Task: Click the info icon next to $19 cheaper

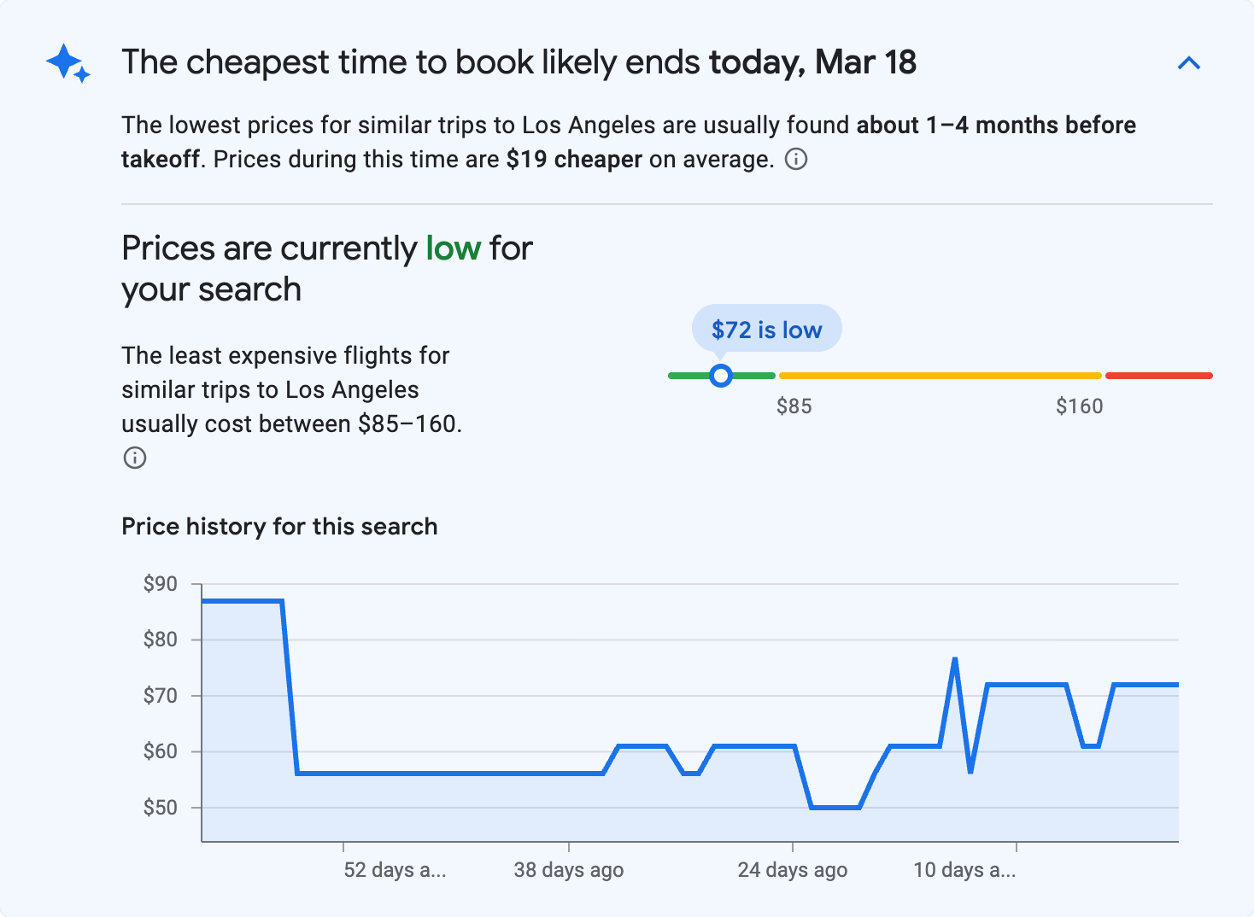Action: (795, 159)
